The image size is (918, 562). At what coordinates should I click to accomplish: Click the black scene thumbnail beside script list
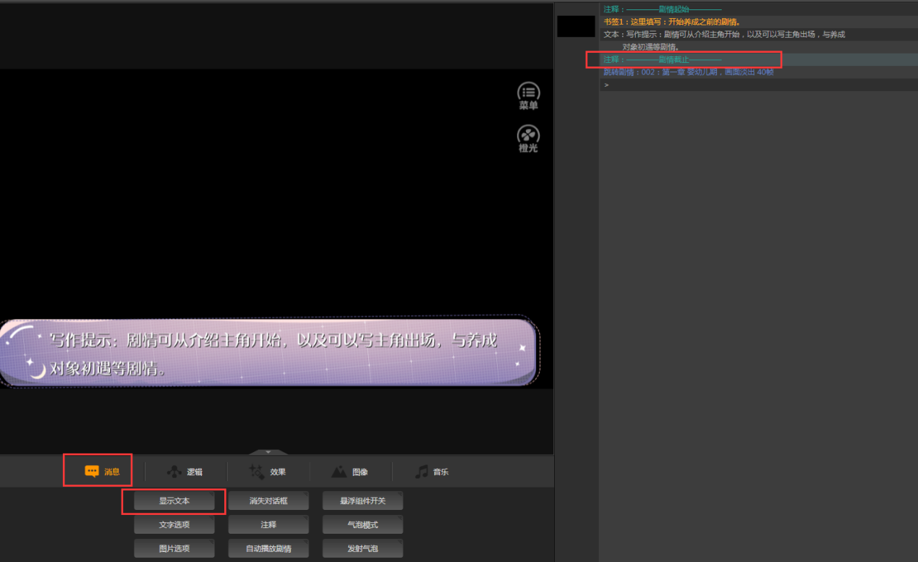click(x=576, y=27)
